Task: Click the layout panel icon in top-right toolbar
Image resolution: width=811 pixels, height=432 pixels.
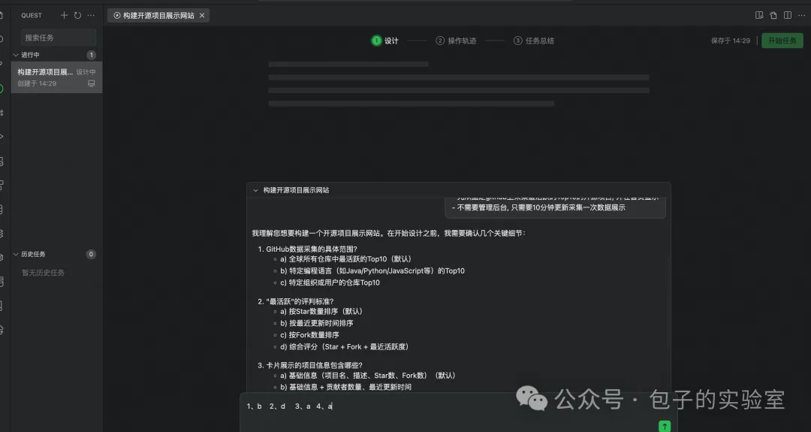Action: click(x=759, y=16)
